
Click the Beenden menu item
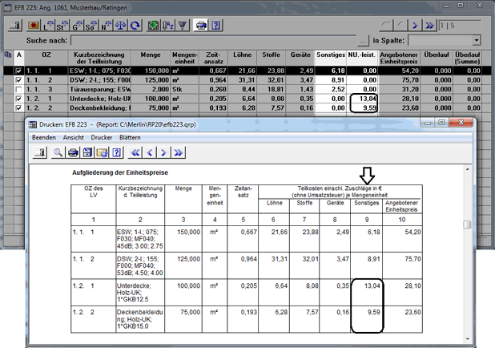point(42,138)
